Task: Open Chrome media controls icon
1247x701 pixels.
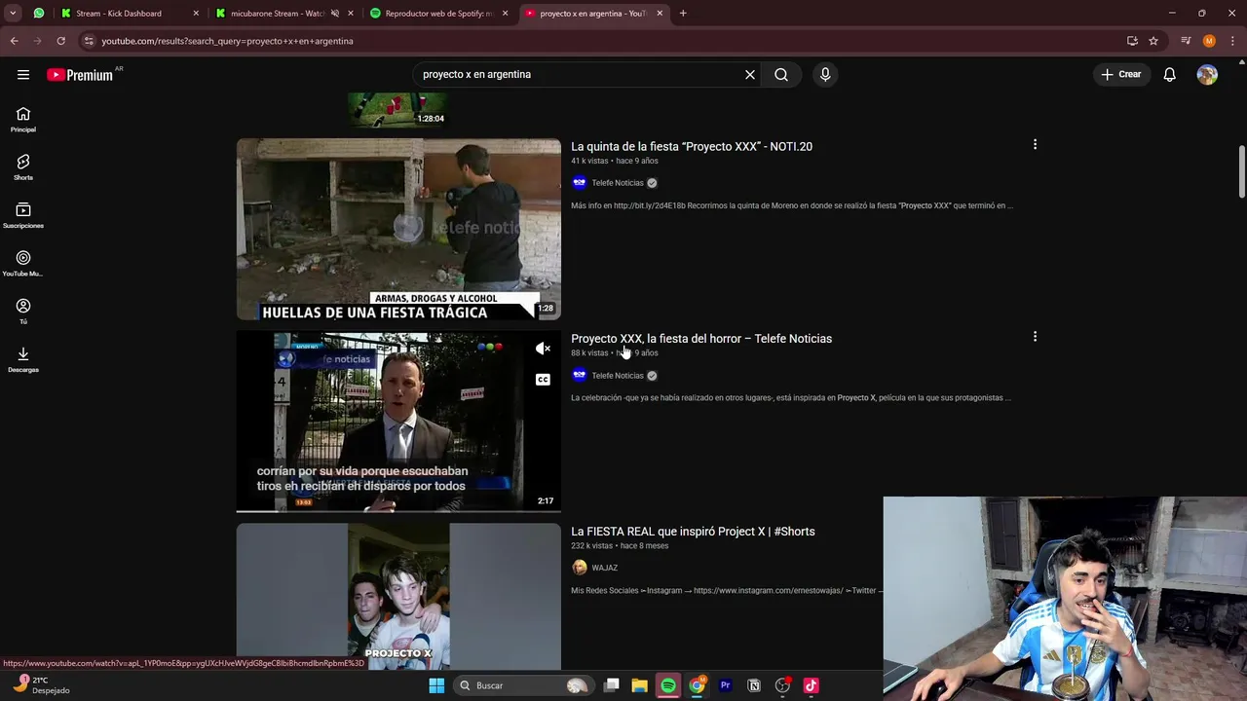Action: 1186,41
